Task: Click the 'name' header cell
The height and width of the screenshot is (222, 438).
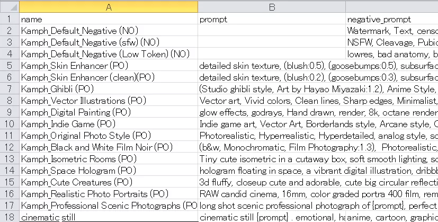Action: (109, 19)
